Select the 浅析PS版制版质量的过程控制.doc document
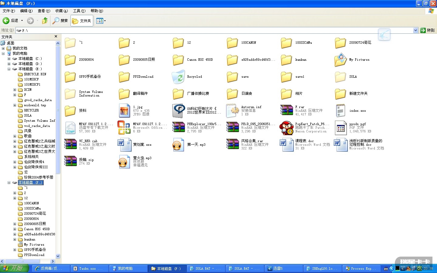 tap(340, 145)
